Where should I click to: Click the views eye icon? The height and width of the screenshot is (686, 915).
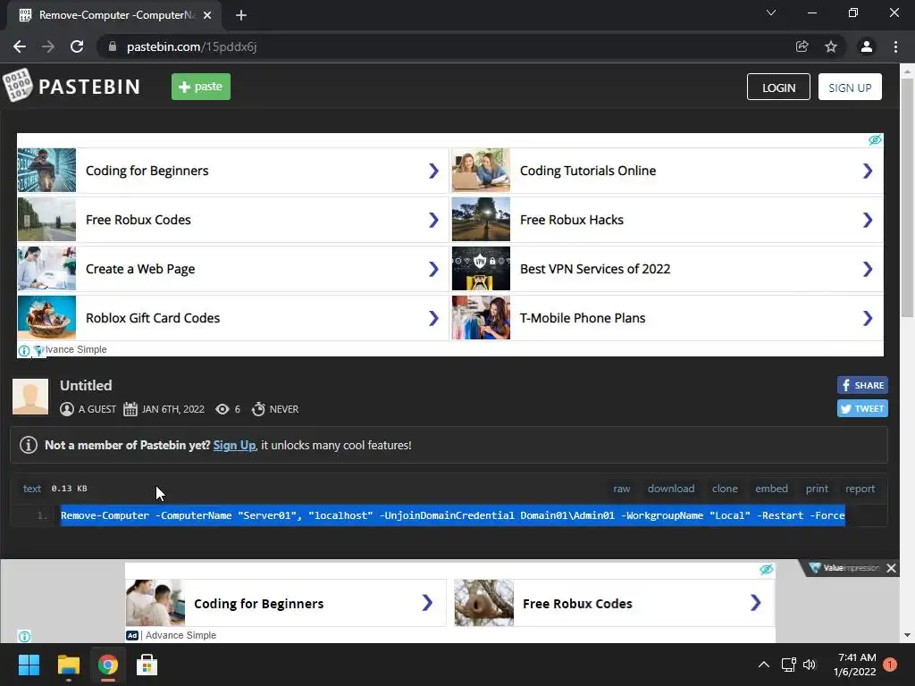click(x=222, y=409)
